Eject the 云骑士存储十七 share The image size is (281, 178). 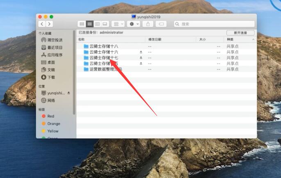(x=141, y=58)
